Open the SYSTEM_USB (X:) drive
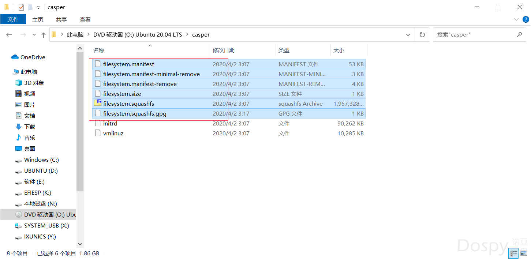 pos(46,225)
